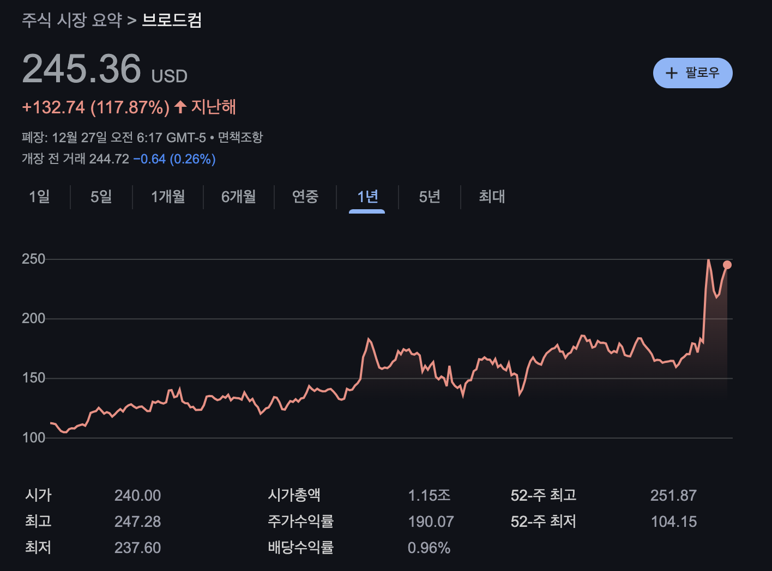
Task: Open the 연중 (YTD) chart view
Action: coord(305,197)
